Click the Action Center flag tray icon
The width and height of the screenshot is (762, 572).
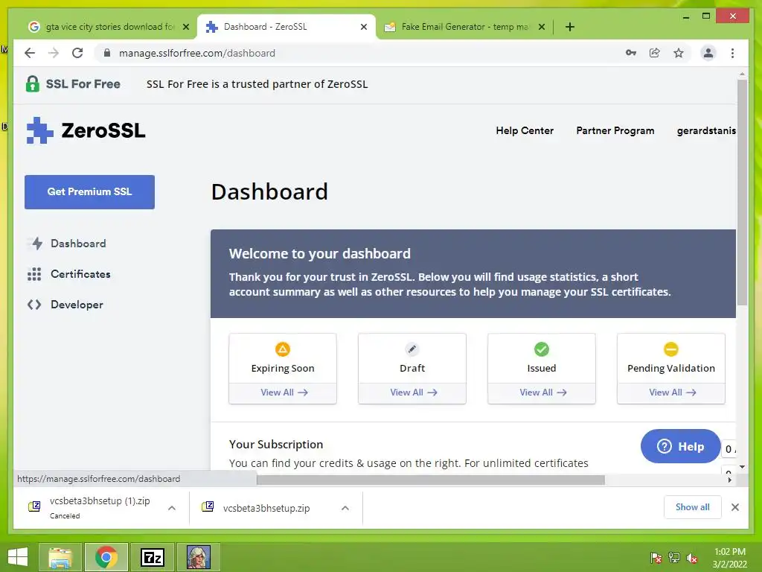point(656,558)
